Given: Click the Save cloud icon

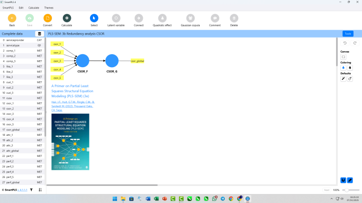Looking at the screenshot, I should (x=30, y=18).
